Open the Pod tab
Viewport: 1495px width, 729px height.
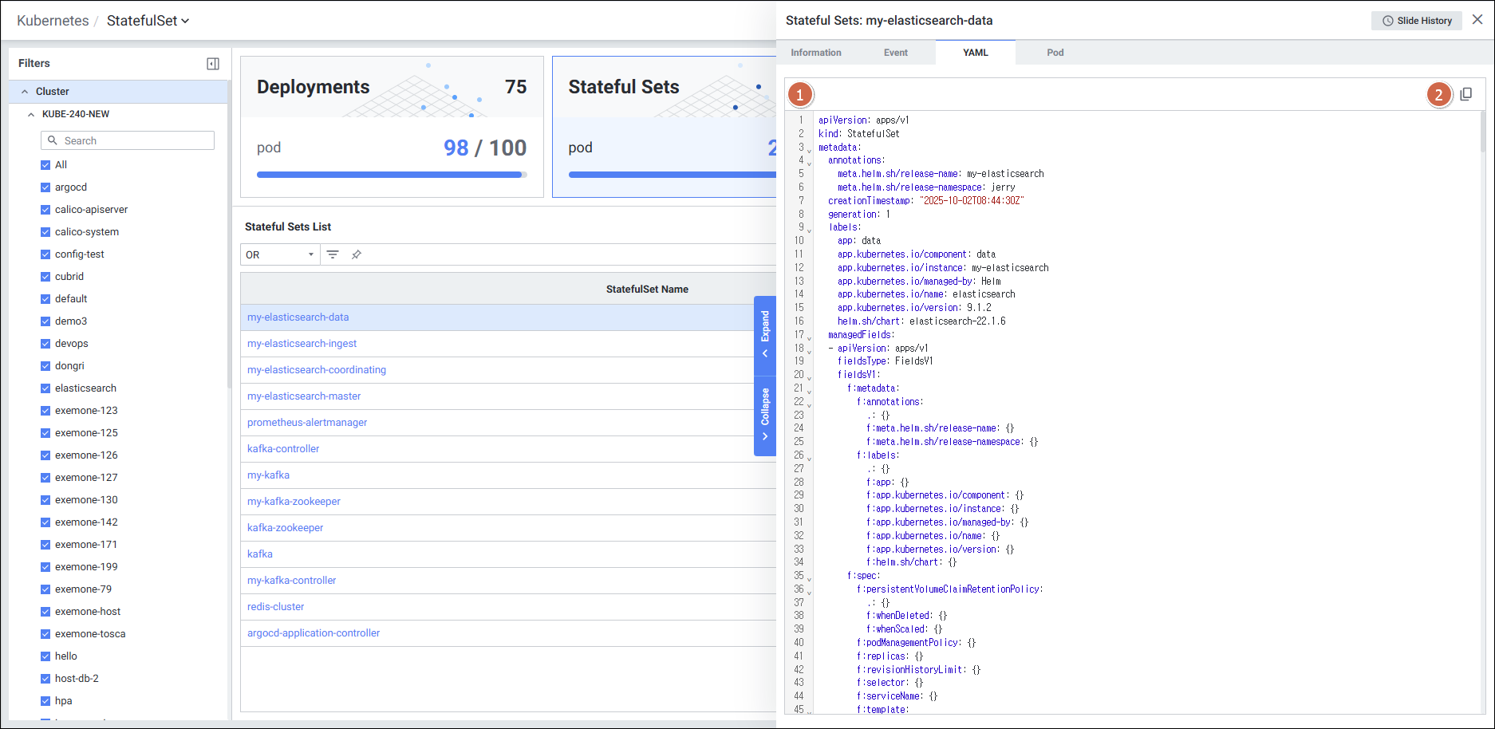point(1055,52)
